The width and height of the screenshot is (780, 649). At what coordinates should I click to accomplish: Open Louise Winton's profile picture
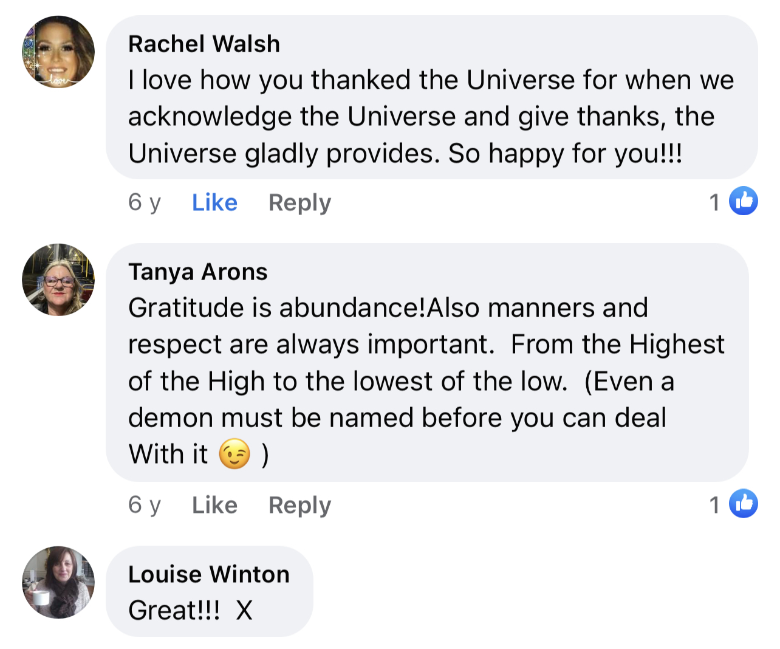pos(58,582)
